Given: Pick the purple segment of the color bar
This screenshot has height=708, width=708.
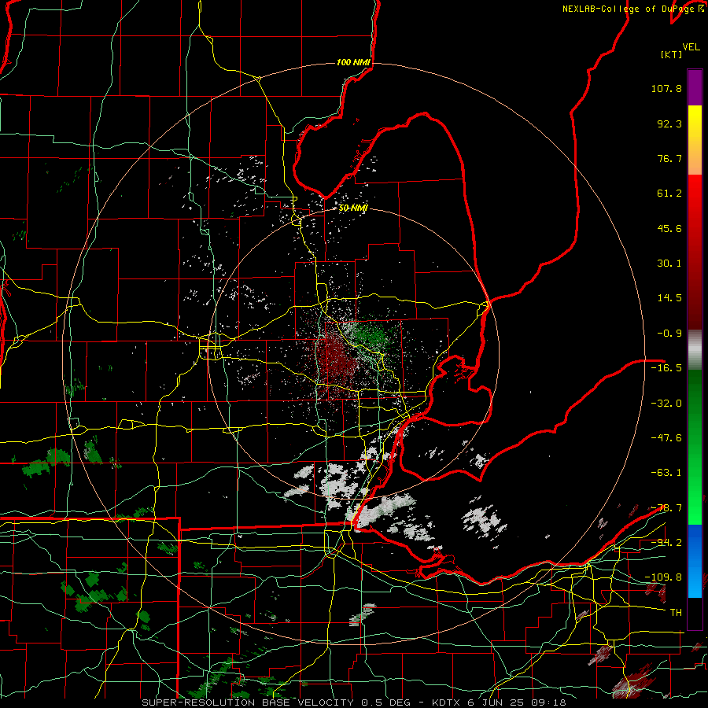Looking at the screenshot, I should click(695, 87).
